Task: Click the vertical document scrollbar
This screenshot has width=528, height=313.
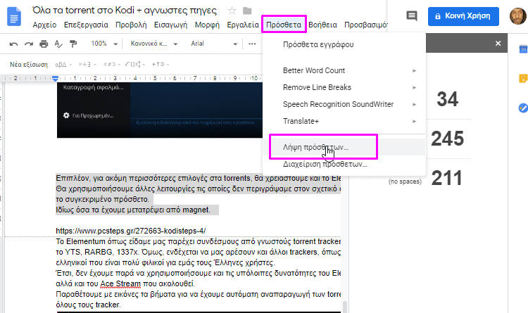Action: 344,306
